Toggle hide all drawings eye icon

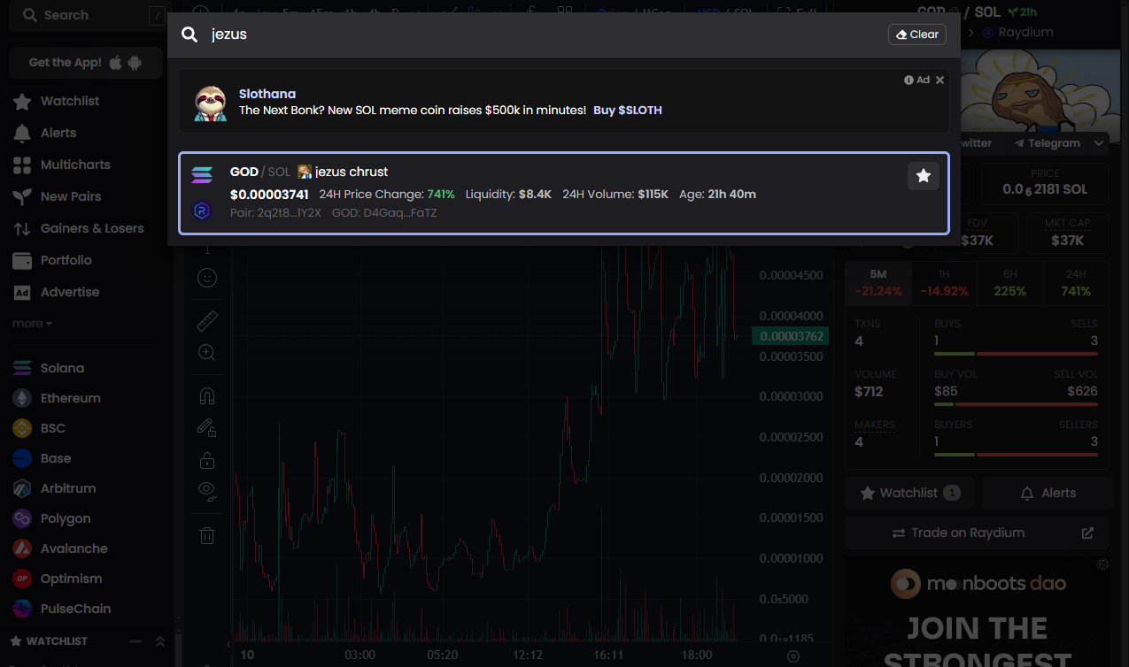(x=207, y=492)
